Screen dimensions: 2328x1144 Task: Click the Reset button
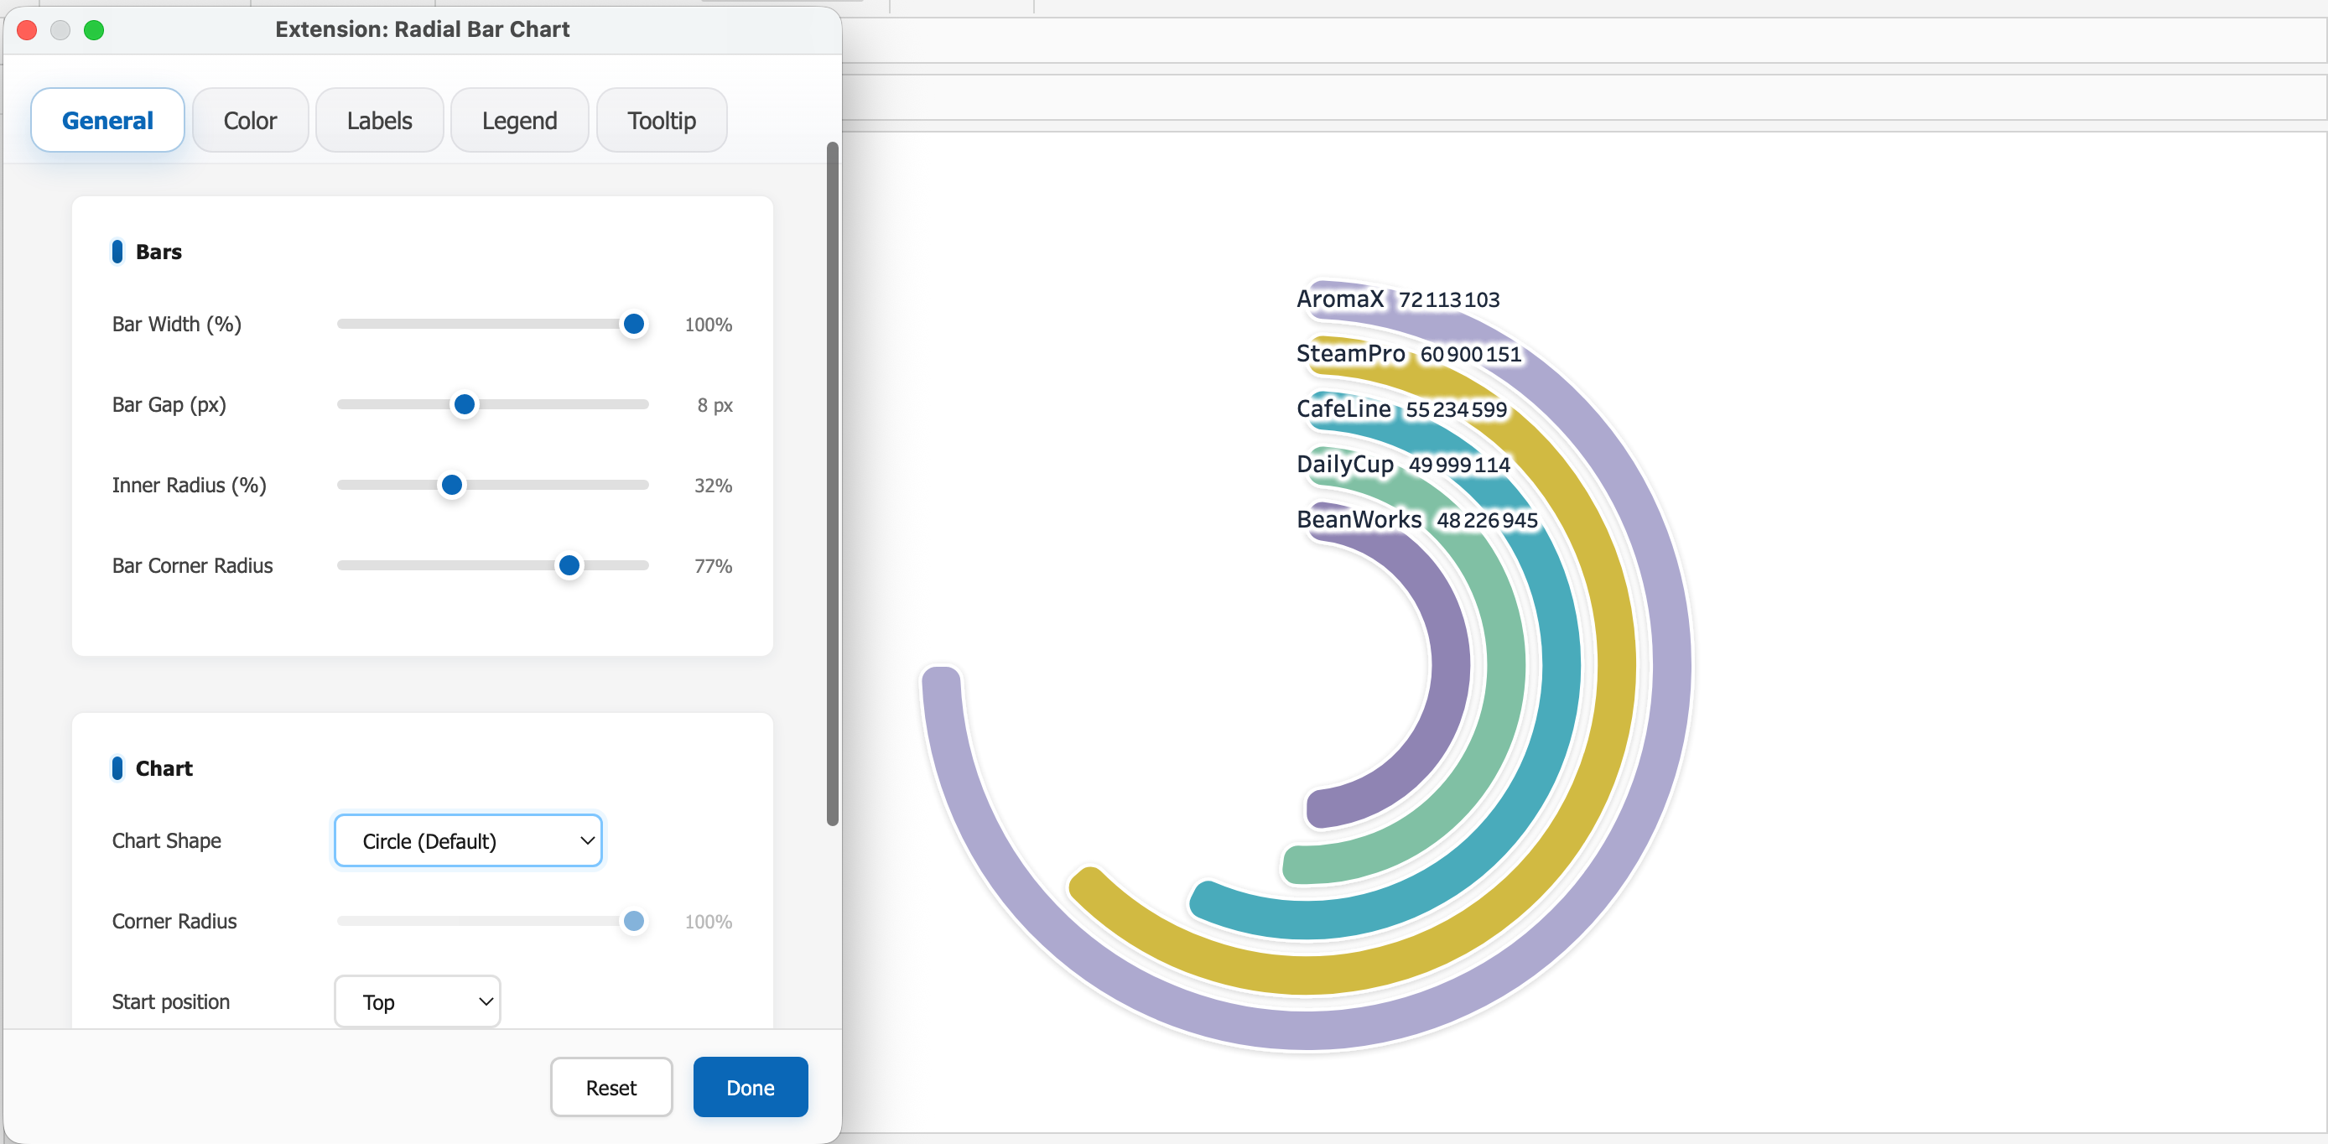click(x=611, y=1087)
